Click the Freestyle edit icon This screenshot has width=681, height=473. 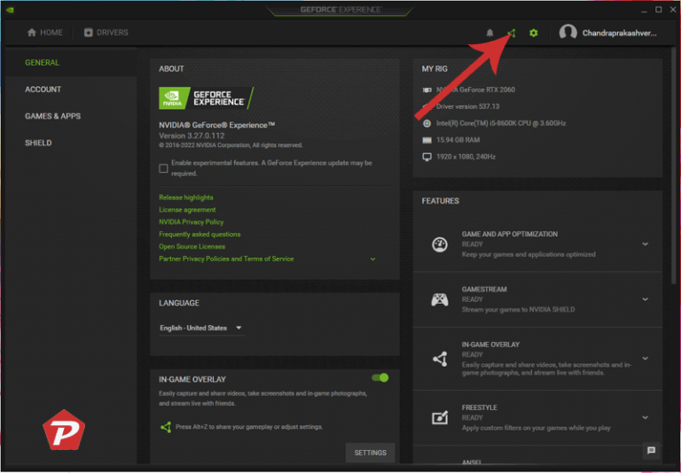click(x=440, y=417)
